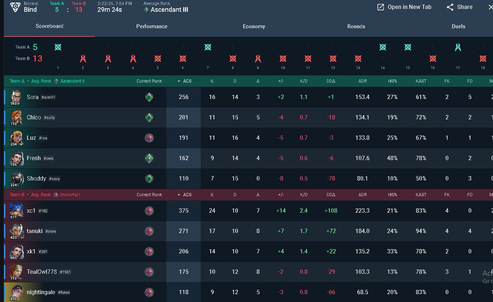The width and height of the screenshot is (493, 302).
Task: Open the Duels tab
Action: tap(458, 26)
